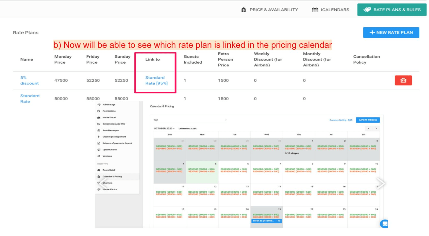Image resolution: width=429 pixels, height=236 pixels.
Task: Go to previous month in calendar
Action: click(x=369, y=129)
